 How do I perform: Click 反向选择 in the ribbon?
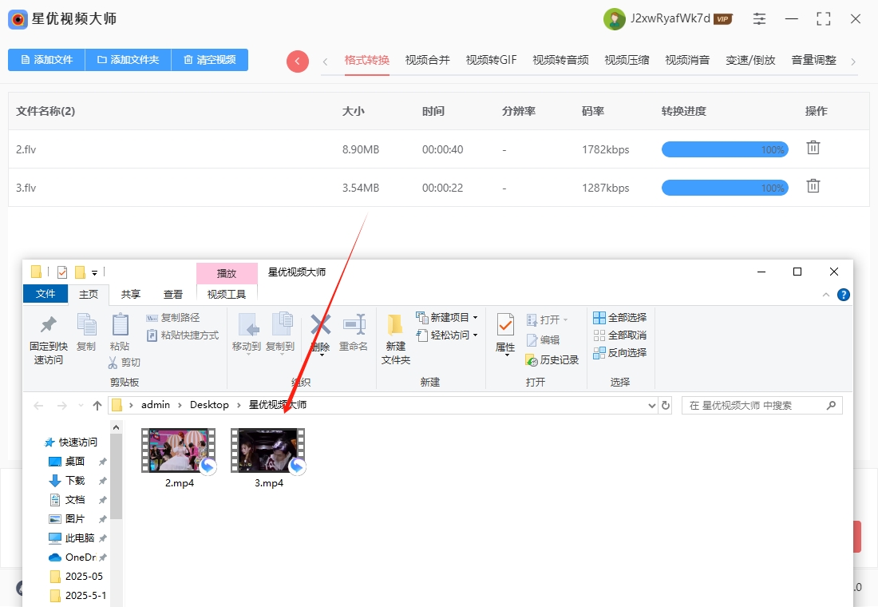tap(620, 352)
